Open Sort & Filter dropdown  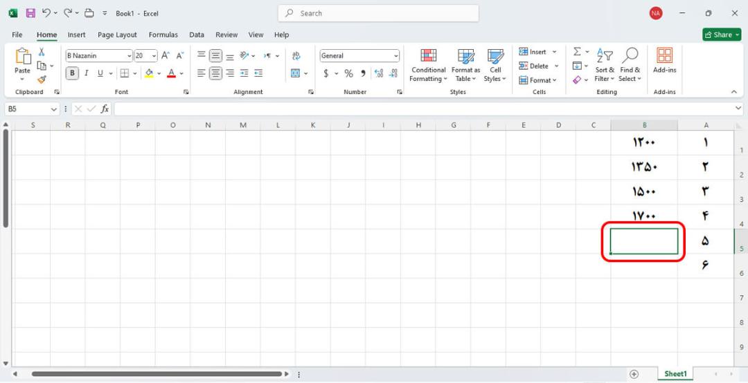tap(605, 65)
